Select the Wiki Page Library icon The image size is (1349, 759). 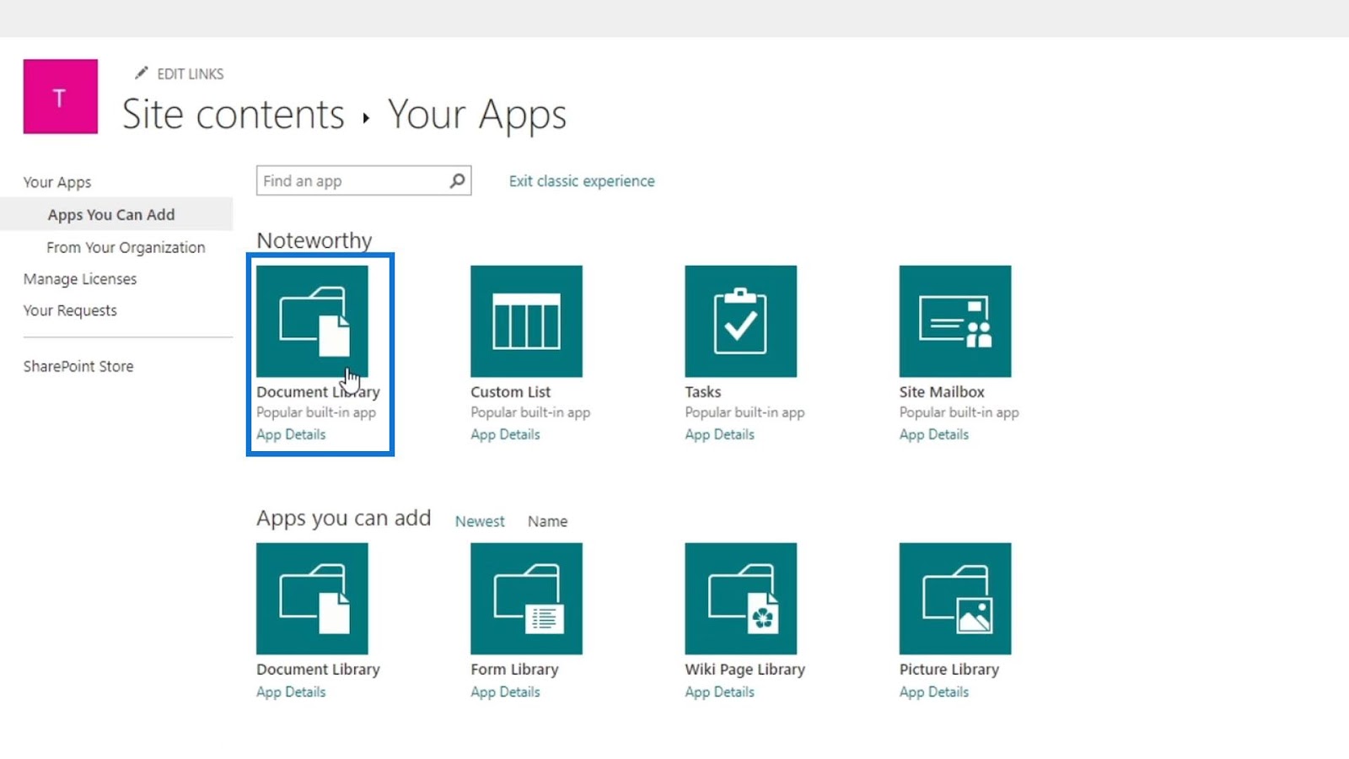(740, 599)
